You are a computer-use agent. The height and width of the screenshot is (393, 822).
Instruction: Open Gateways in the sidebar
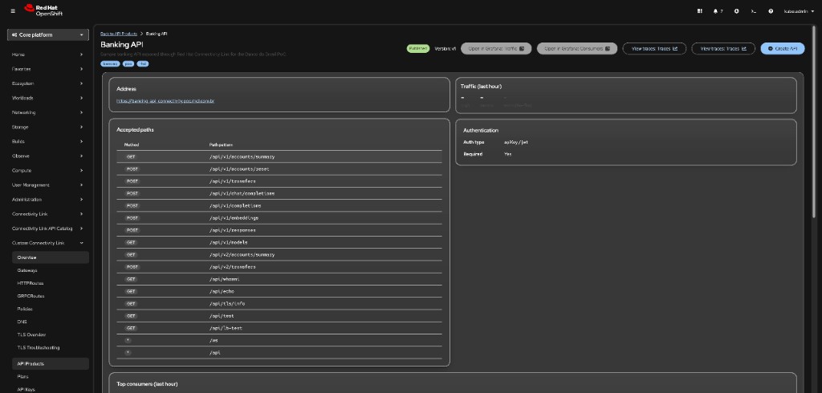51,270
